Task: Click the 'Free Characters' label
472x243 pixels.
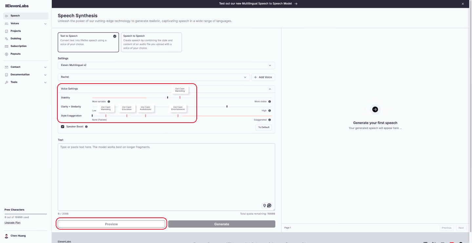Action: (x=14, y=210)
